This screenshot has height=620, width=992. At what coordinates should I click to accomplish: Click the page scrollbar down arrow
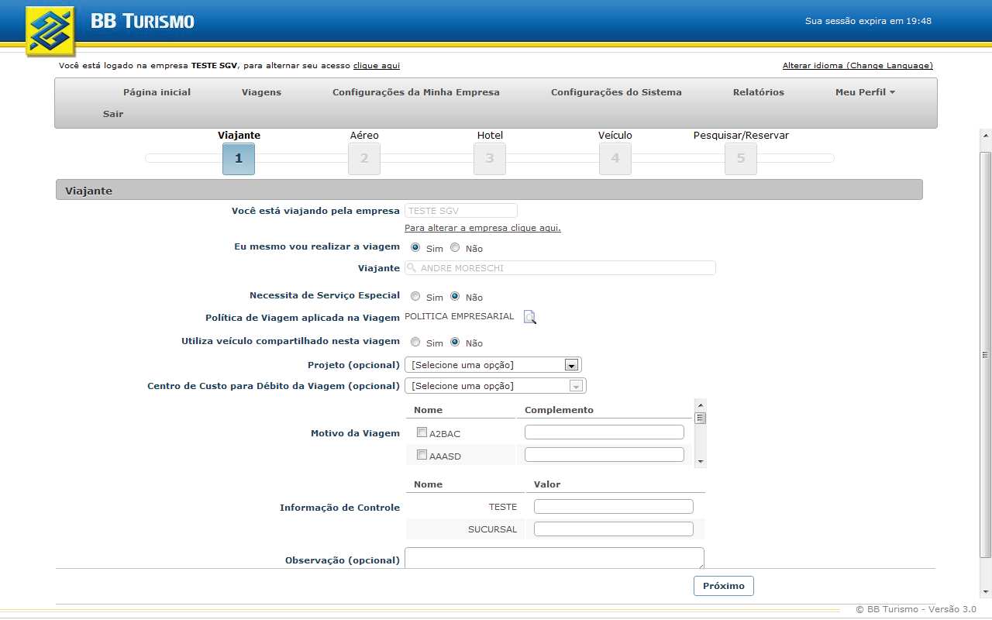pyautogui.click(x=986, y=593)
